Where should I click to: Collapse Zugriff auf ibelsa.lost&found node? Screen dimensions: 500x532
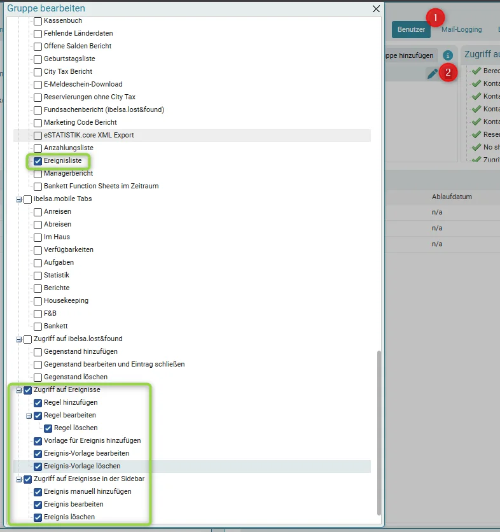tap(19, 339)
